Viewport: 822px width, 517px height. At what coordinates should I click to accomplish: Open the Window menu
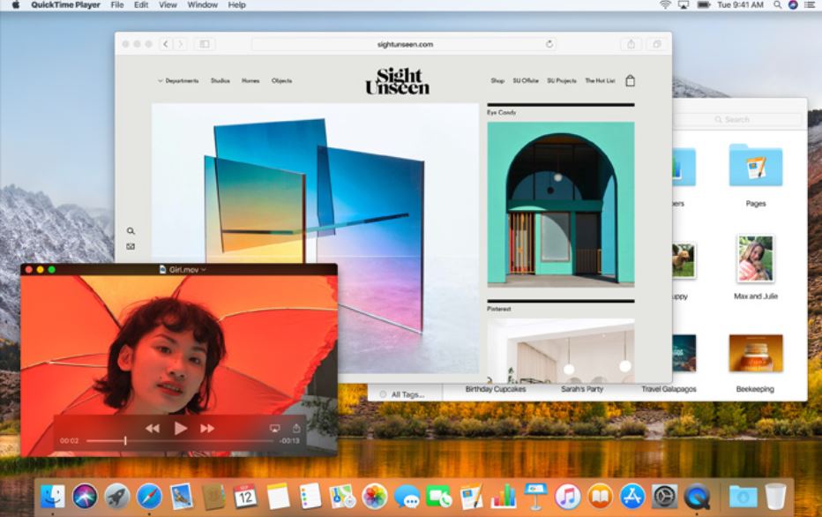point(202,4)
